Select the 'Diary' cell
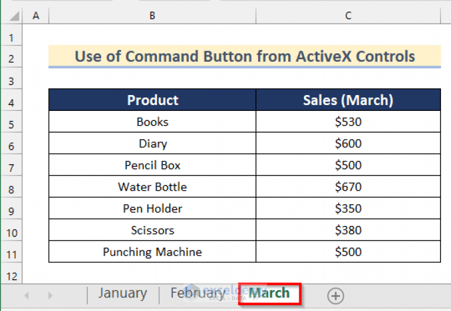This screenshot has height=311, width=451. pyautogui.click(x=152, y=143)
